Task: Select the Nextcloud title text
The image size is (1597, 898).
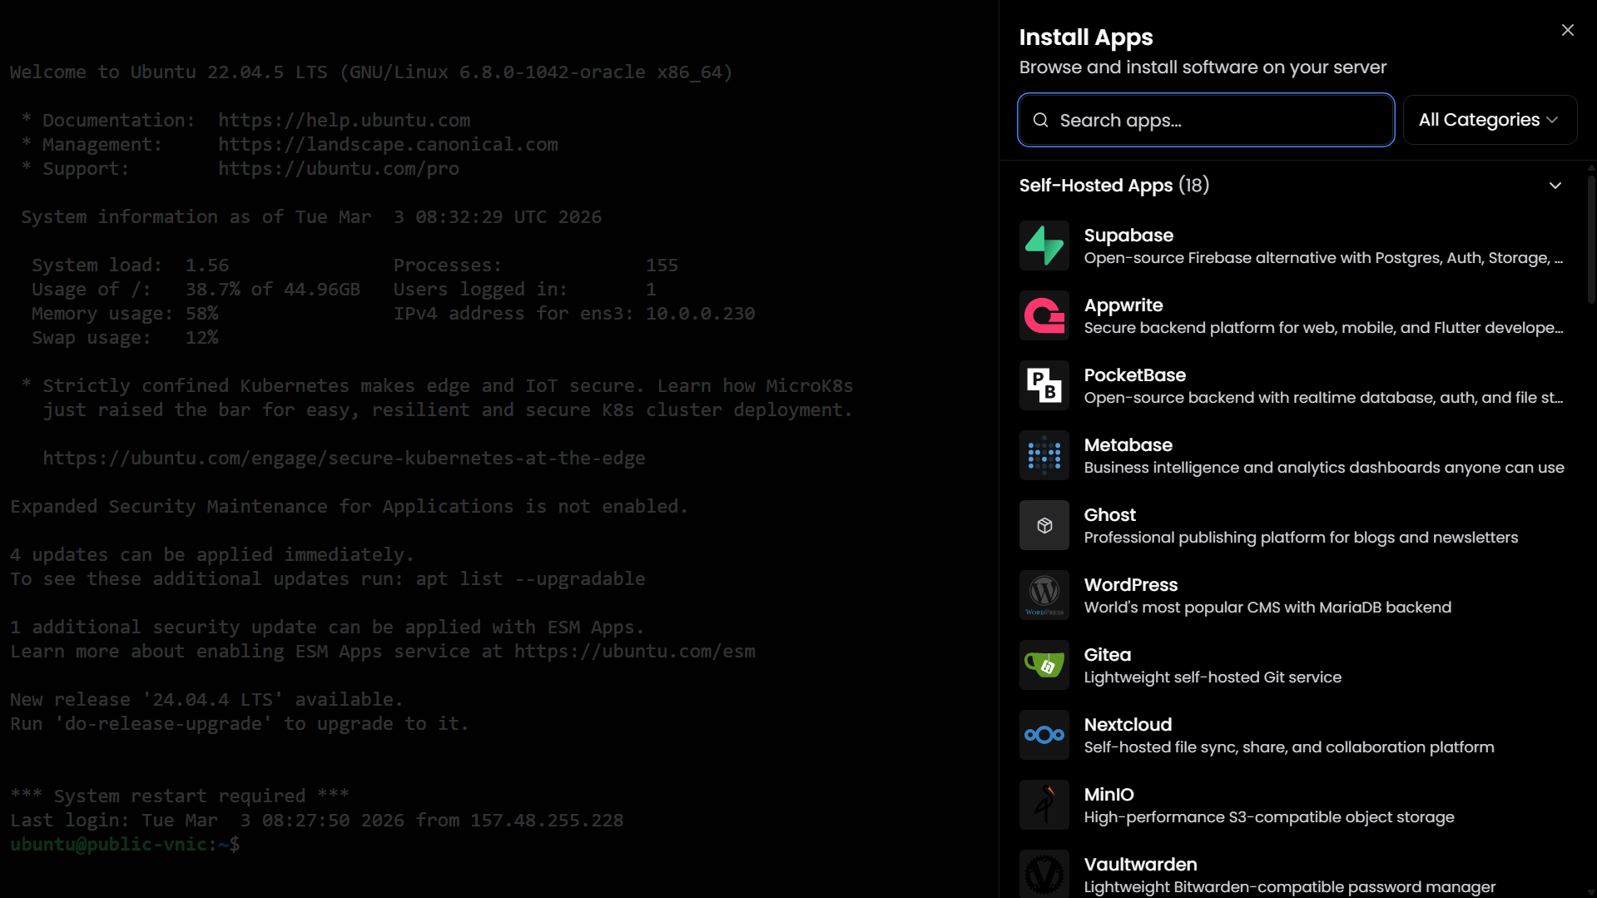Action: (1128, 725)
